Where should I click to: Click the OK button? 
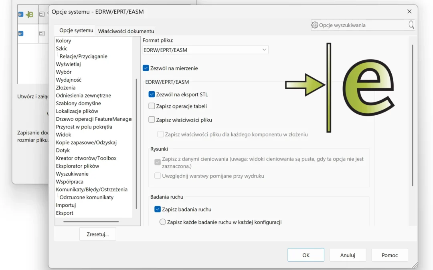coord(306,255)
